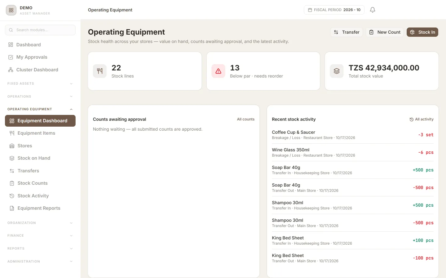Click the Transfers arrows icon in sidebar
Viewport: 446px width, 278px height.
point(12,171)
